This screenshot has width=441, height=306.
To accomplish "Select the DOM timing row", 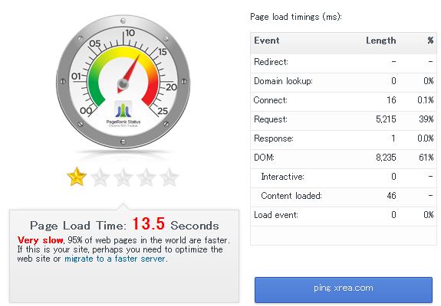I will [x=344, y=159].
